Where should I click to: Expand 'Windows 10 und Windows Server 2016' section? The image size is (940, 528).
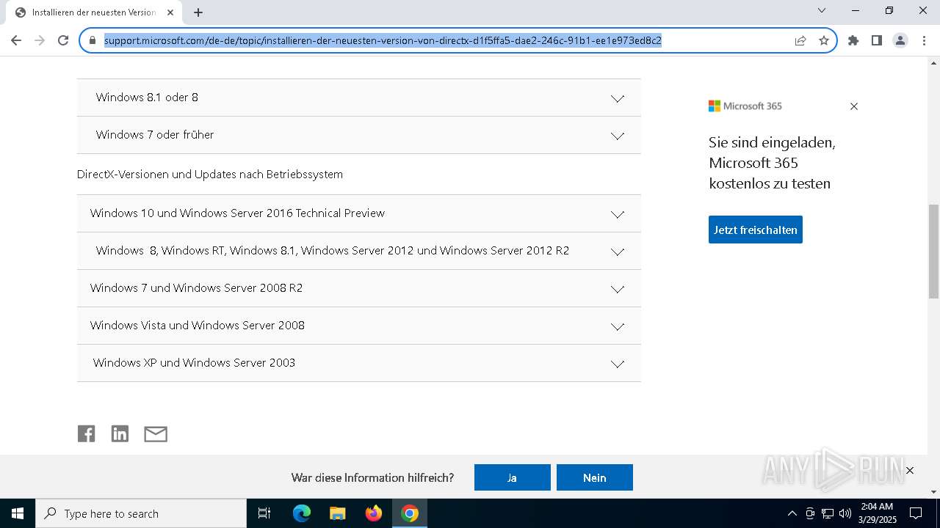(x=359, y=213)
